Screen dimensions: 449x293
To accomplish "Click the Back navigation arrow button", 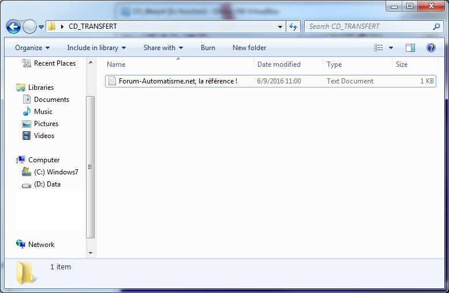I will [13, 26].
